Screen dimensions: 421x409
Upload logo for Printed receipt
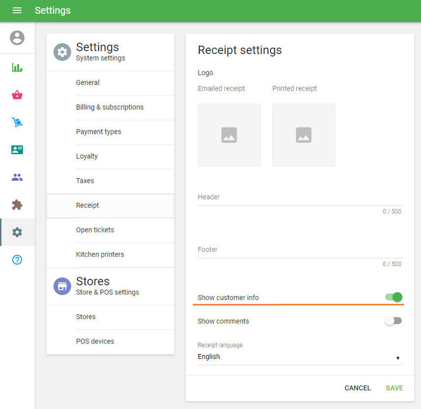click(x=304, y=135)
